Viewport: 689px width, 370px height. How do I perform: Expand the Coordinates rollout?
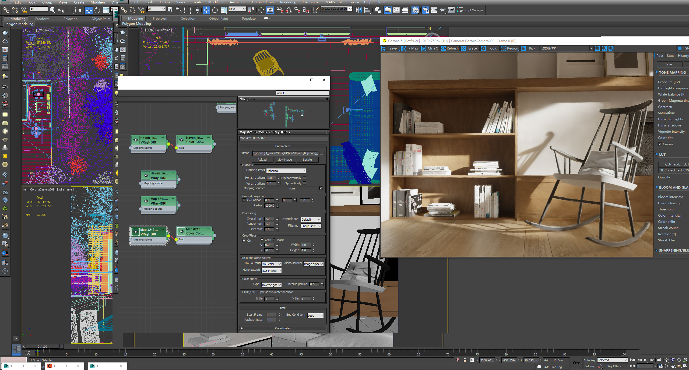tap(283, 328)
